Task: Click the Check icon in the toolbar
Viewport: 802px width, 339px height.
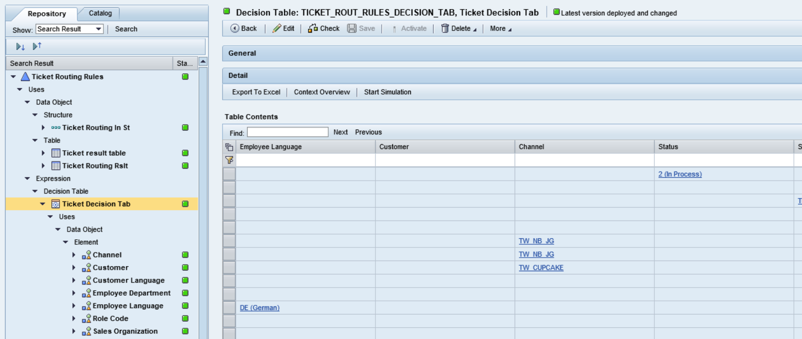Action: [313, 29]
